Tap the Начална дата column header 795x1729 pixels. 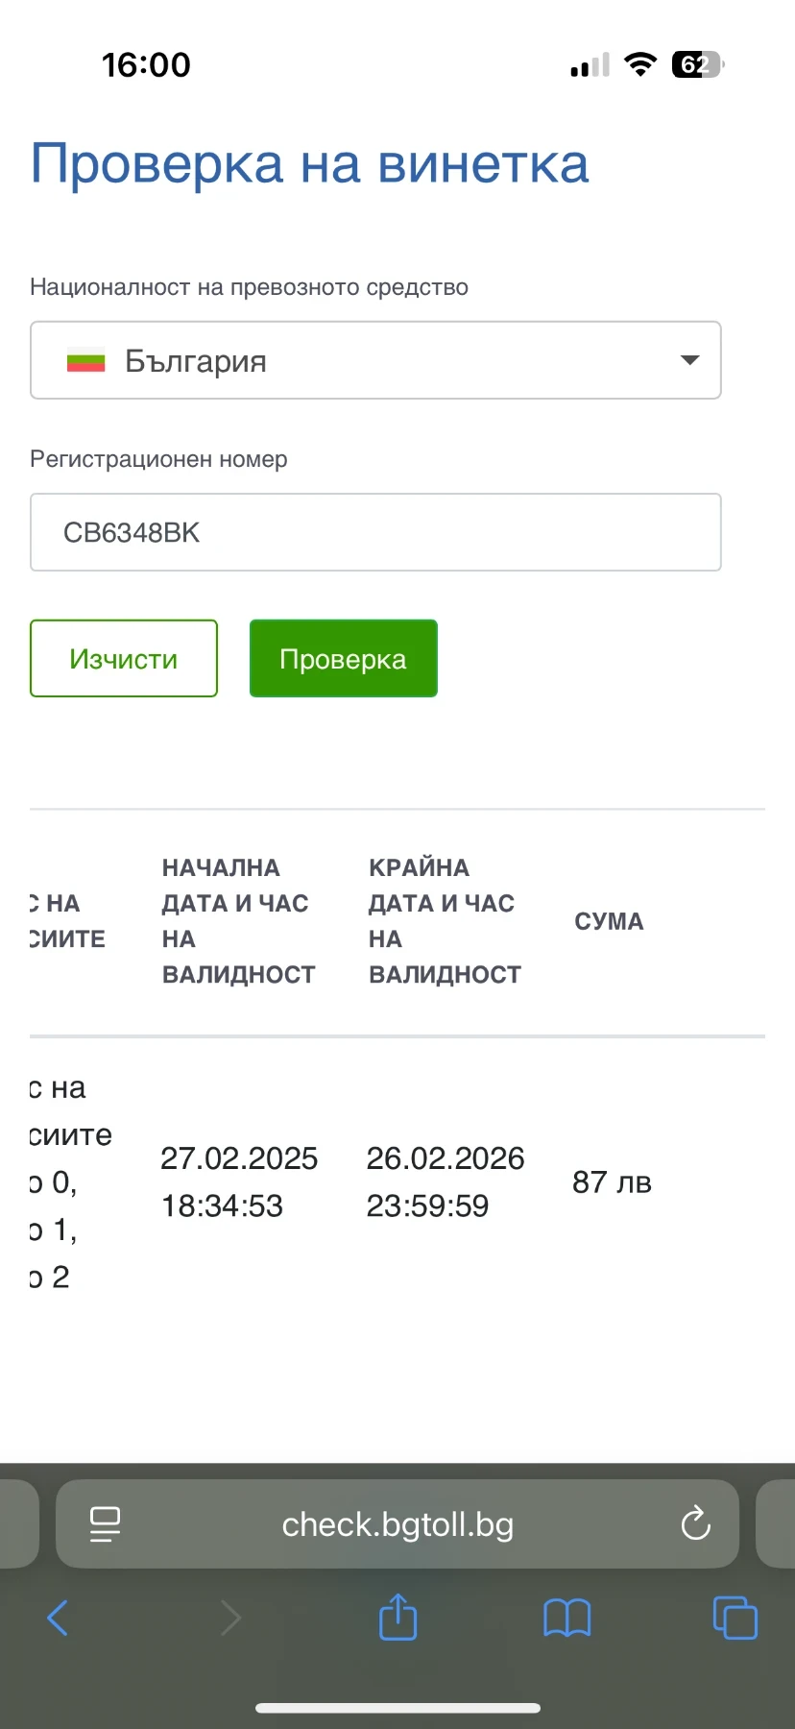238,921
